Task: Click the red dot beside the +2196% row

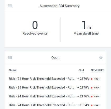Action: tap(92, 96)
